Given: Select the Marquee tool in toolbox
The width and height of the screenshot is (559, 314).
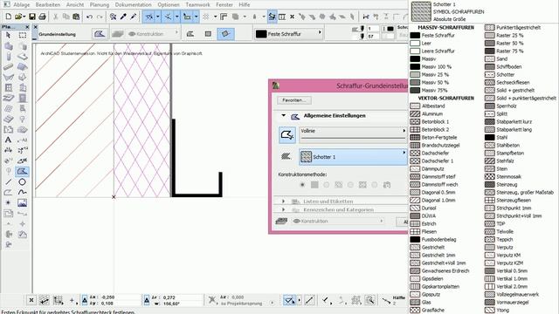Looking at the screenshot, I should point(23,35).
